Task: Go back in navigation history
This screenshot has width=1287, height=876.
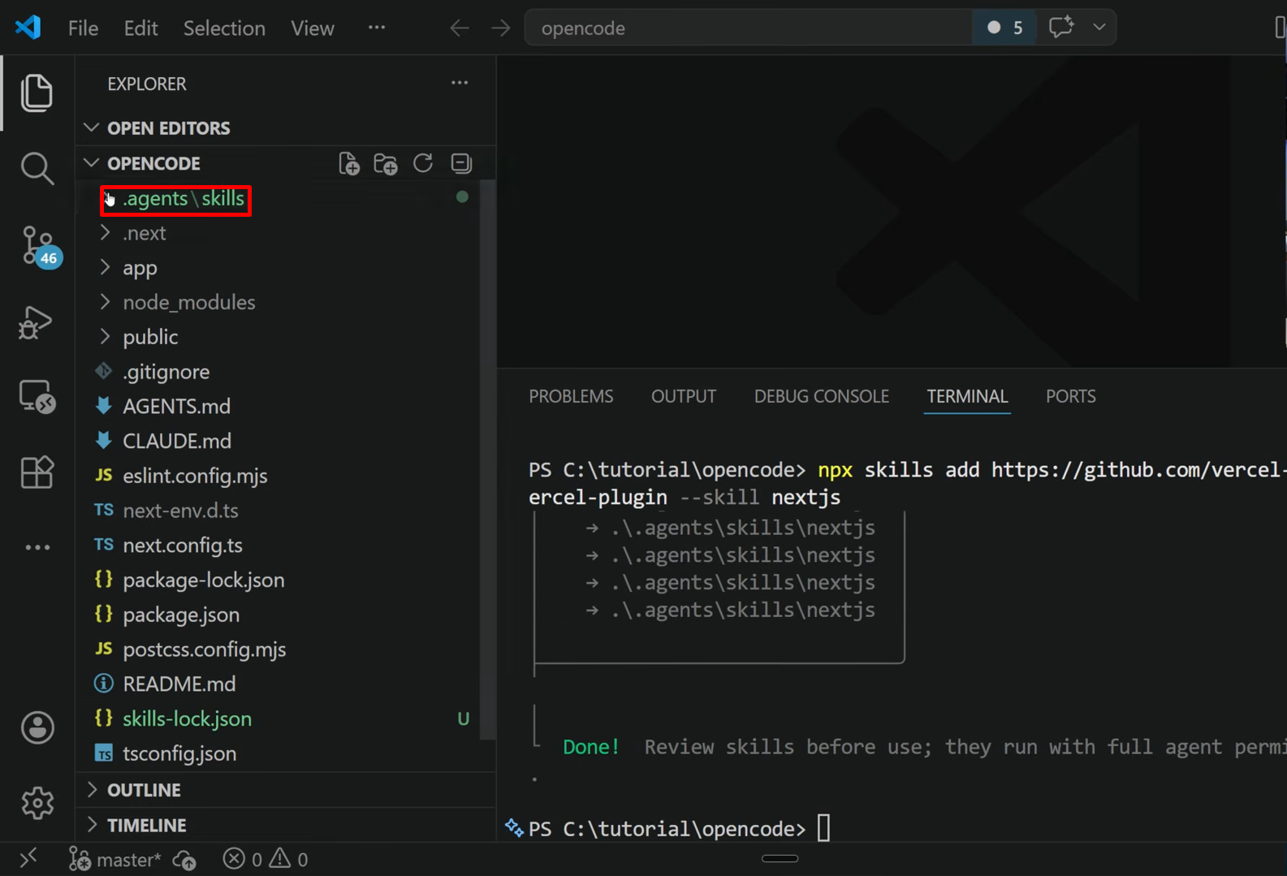Action: coord(460,28)
